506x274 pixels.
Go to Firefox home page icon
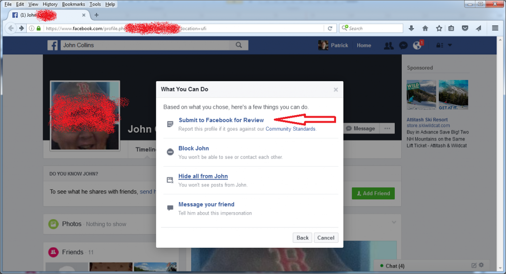click(x=425, y=28)
